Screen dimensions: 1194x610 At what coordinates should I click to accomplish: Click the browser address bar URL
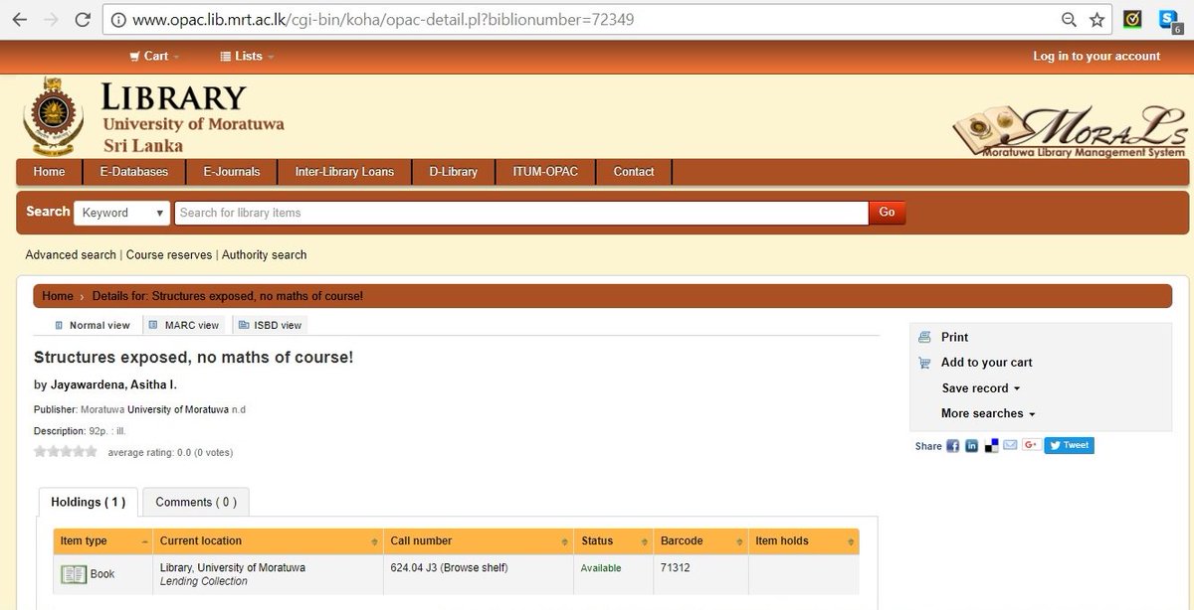(383, 20)
